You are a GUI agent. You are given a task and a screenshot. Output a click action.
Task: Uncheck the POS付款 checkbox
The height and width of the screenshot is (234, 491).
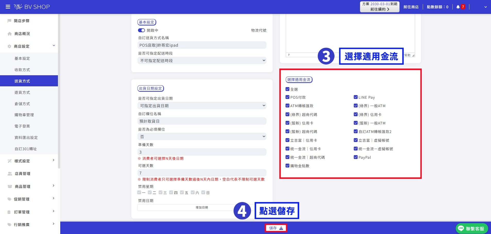[287, 97]
